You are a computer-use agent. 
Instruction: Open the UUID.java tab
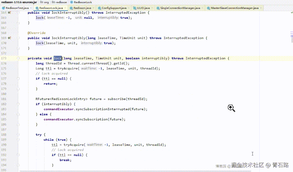tap(143, 8)
